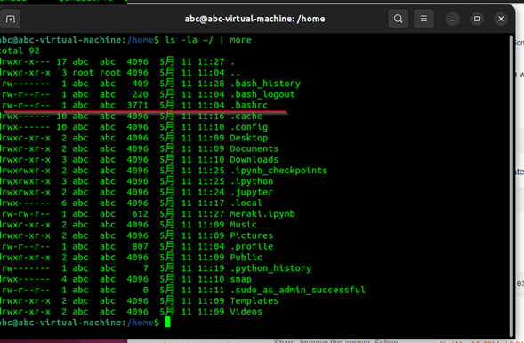This screenshot has height=343, width=524.
Task: Open the terminal hamburger menu
Action: click(x=423, y=19)
